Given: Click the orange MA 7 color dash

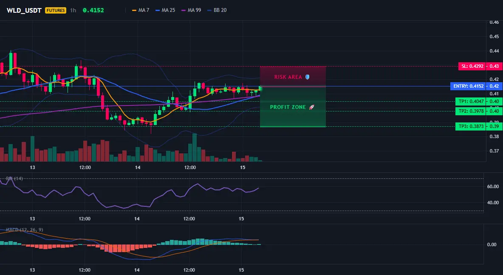Looking at the screenshot, I should click(134, 10).
